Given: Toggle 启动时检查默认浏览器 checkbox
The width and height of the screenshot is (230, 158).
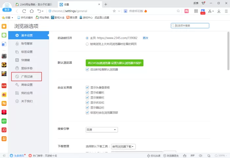Looking at the screenshot, I should (87, 69).
